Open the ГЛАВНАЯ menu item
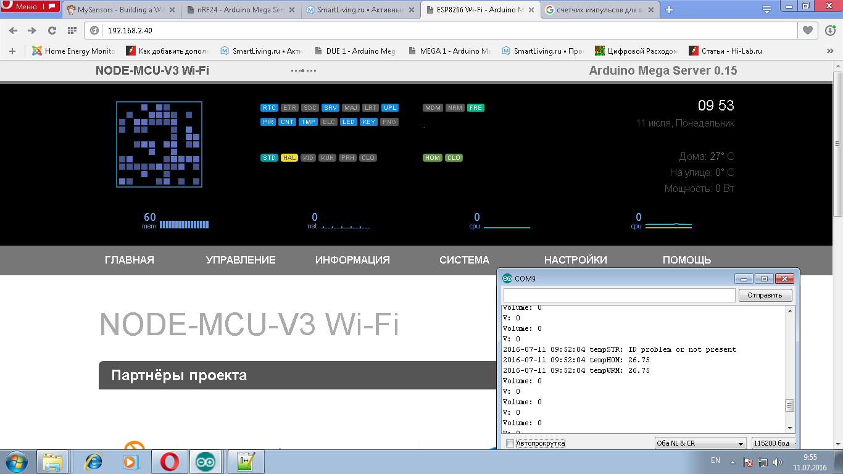Screen dimensions: 843x474 click(x=130, y=260)
